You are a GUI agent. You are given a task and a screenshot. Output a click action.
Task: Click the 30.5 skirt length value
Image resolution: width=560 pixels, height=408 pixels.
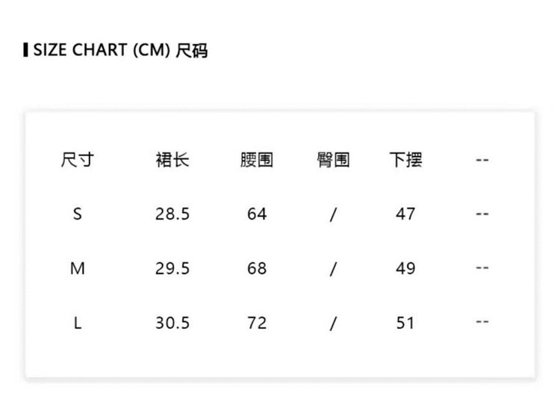click(x=172, y=323)
